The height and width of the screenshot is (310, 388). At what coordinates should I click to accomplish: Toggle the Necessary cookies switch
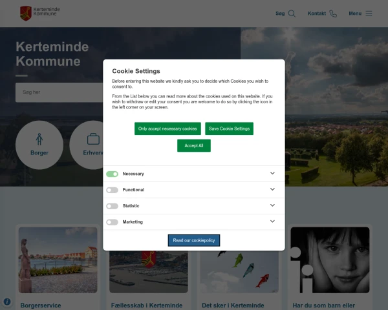click(x=113, y=174)
